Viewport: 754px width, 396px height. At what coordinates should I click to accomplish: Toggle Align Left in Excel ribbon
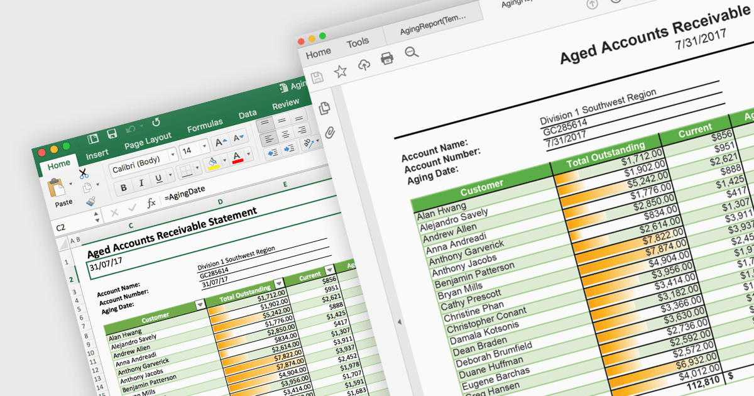[268, 138]
